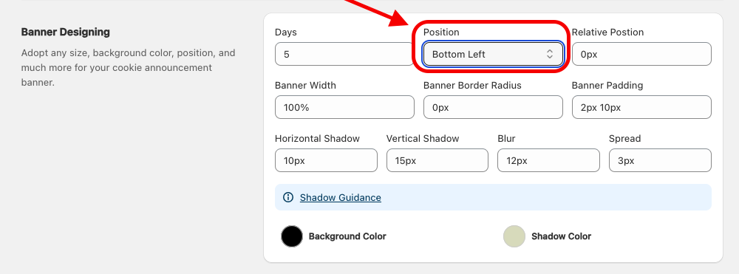Pick the pale green Shadow Color swatch
Image resolution: width=739 pixels, height=274 pixels.
[514, 236]
